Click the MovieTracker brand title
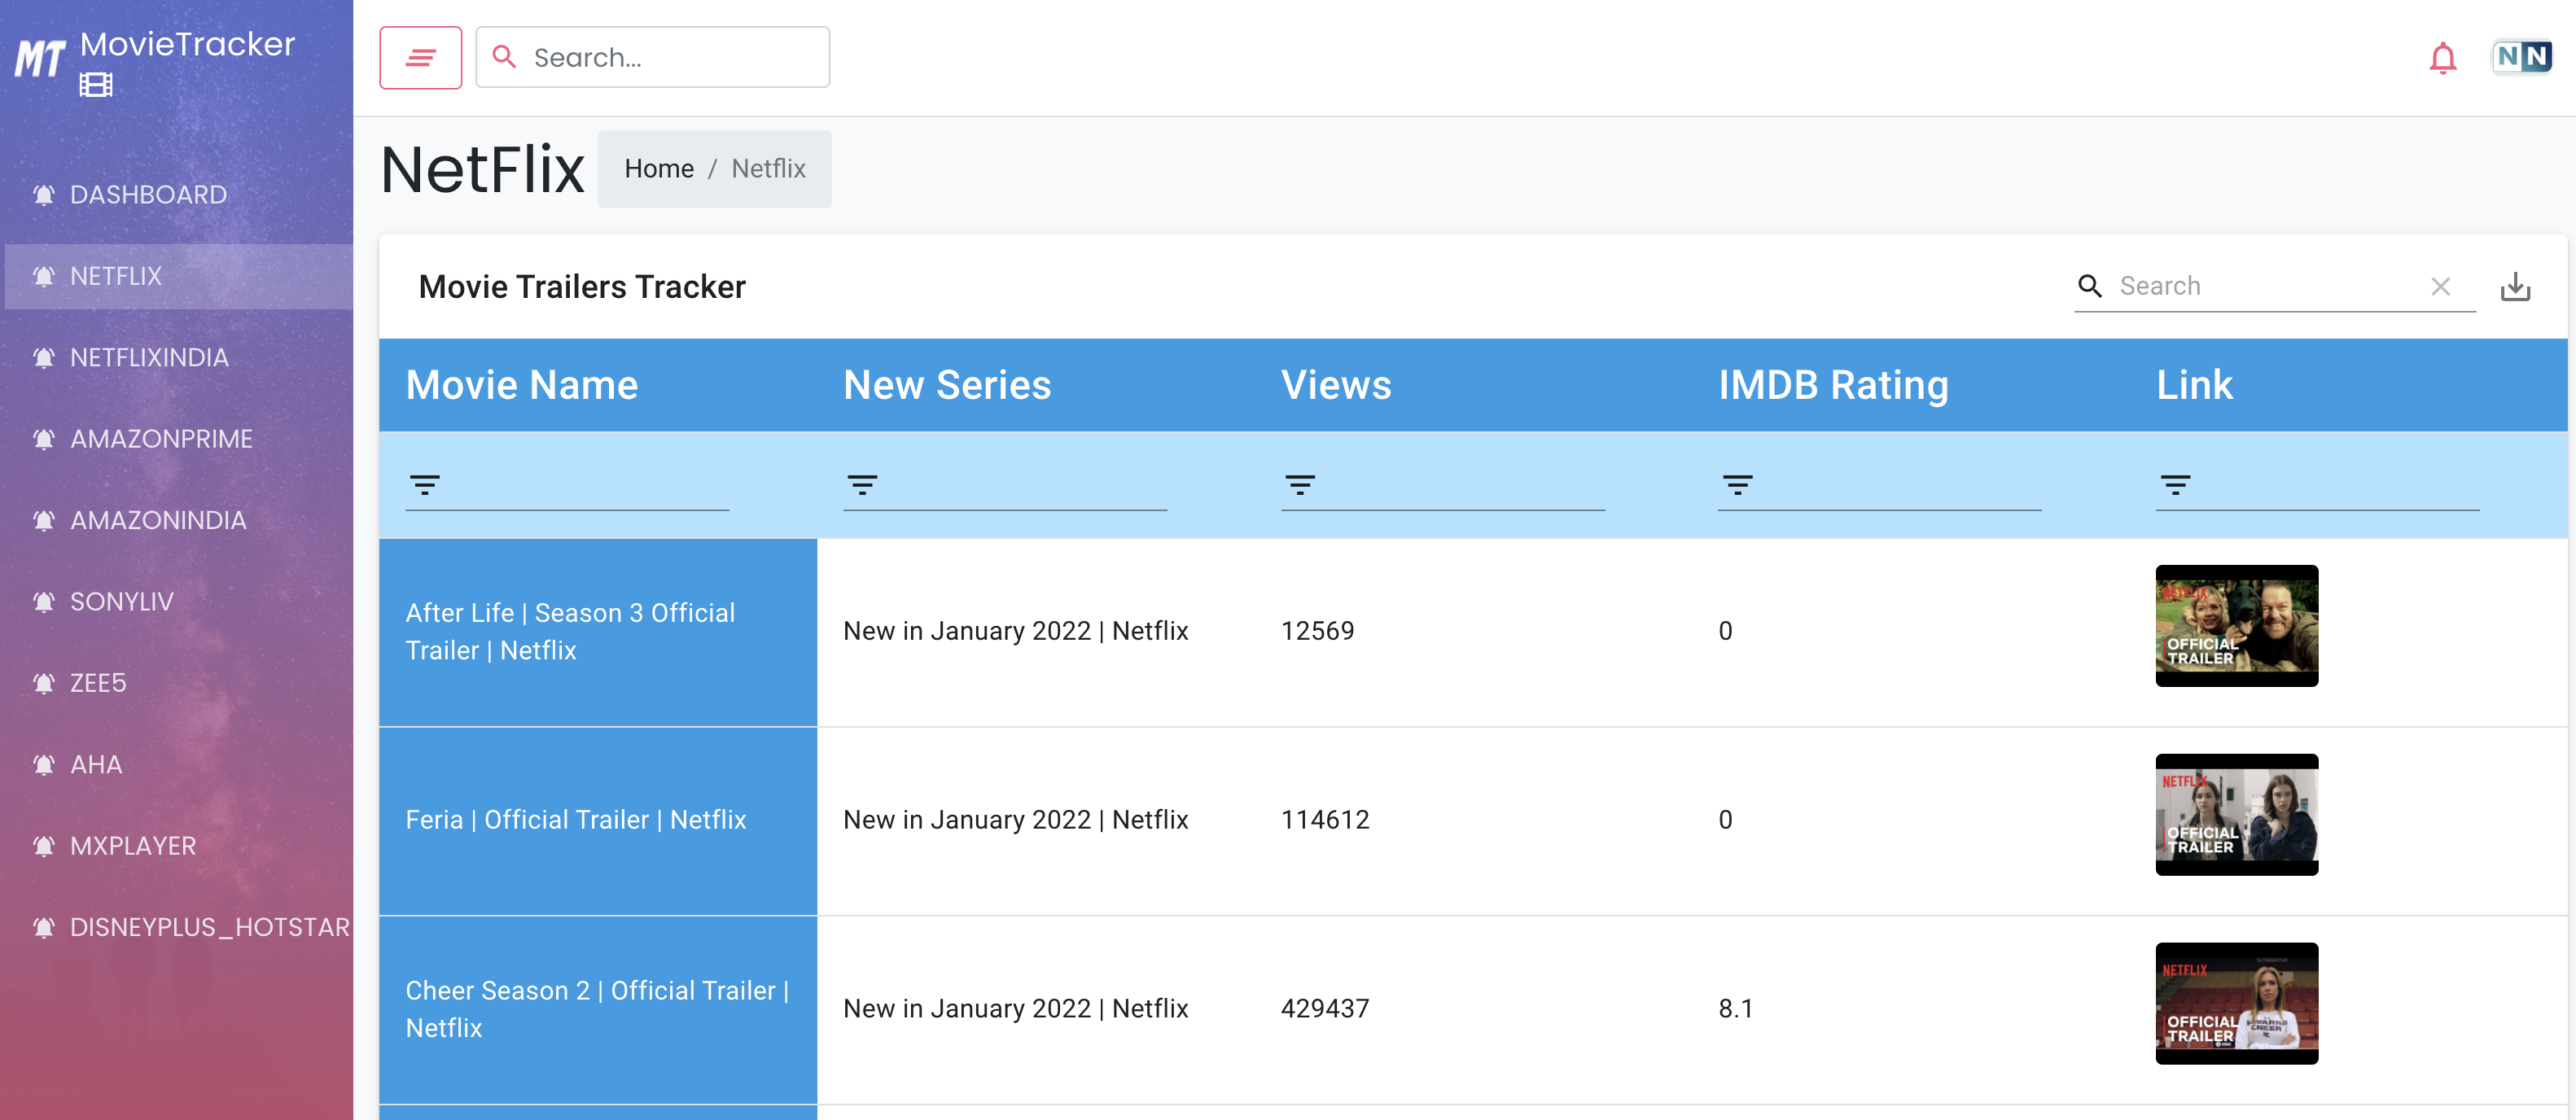 tap(188, 44)
